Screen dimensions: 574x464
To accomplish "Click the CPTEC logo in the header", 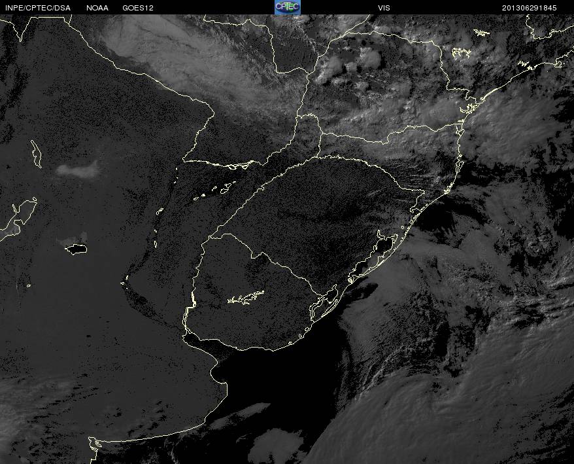I will (x=288, y=7).
